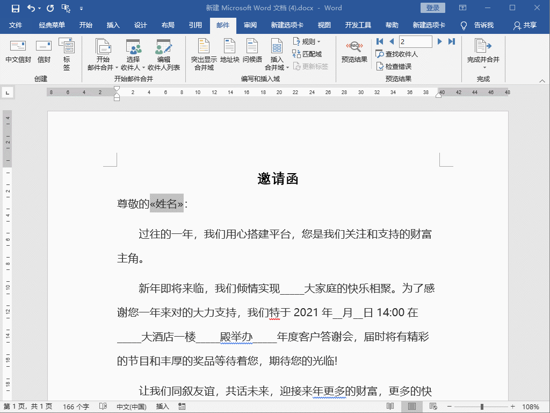Click the zoom slider handle

482,407
